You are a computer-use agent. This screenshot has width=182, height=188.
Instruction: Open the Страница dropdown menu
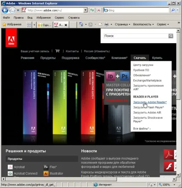(x=122, y=24)
